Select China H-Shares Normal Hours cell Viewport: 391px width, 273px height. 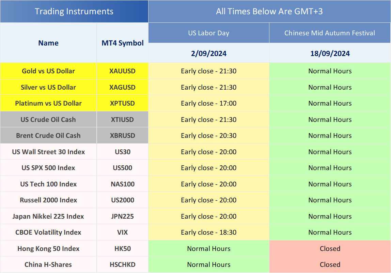(208, 265)
